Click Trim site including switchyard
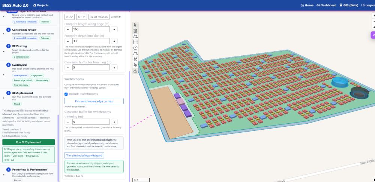The height and width of the screenshot is (182, 375). coord(84,155)
